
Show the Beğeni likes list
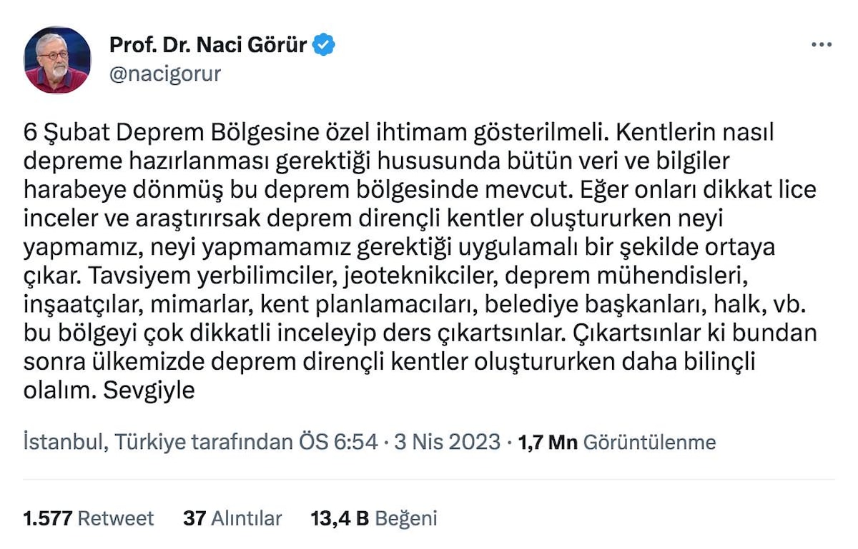point(405,518)
